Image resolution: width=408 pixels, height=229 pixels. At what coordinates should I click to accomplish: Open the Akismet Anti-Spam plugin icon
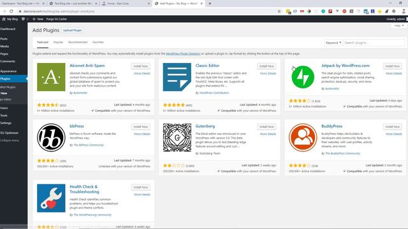[51, 77]
